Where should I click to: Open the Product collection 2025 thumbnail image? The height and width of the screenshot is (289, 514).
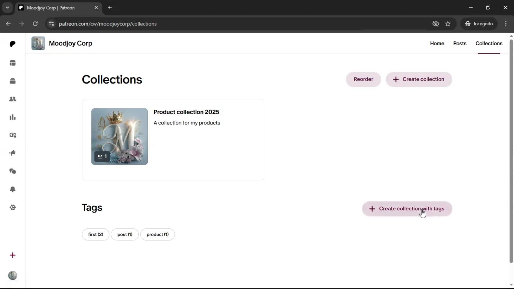coord(119,136)
